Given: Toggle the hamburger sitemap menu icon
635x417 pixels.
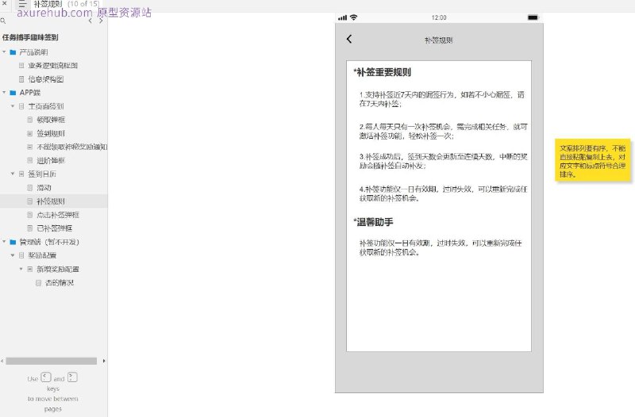Looking at the screenshot, I should [22, 4].
